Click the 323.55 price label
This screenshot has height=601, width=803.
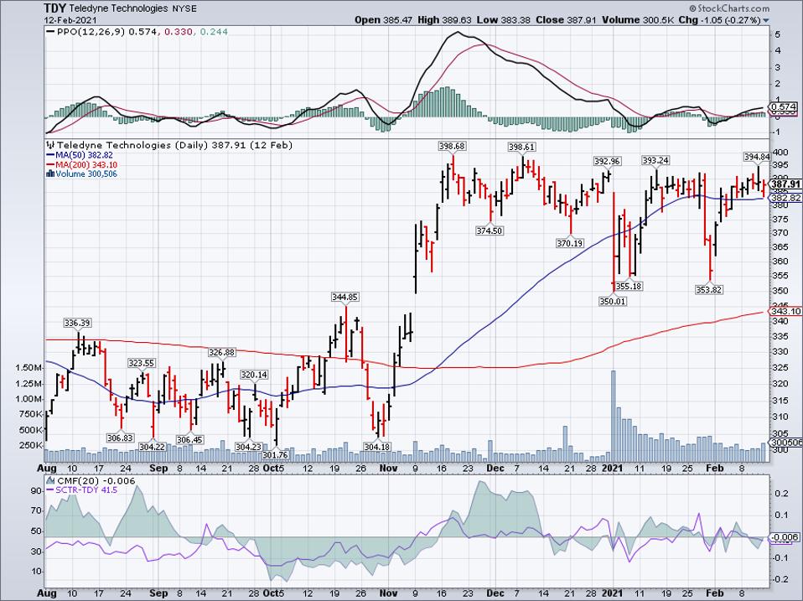[142, 363]
